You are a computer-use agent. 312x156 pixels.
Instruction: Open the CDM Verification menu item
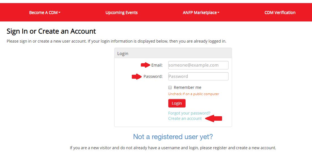280,13
